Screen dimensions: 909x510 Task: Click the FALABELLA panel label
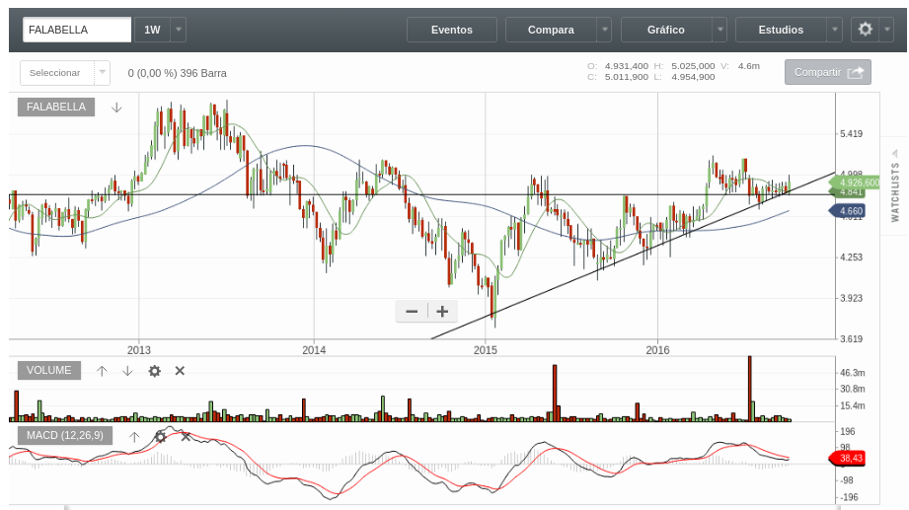(56, 108)
